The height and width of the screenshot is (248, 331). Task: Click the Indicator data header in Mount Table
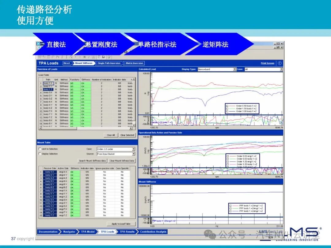coord(87,168)
